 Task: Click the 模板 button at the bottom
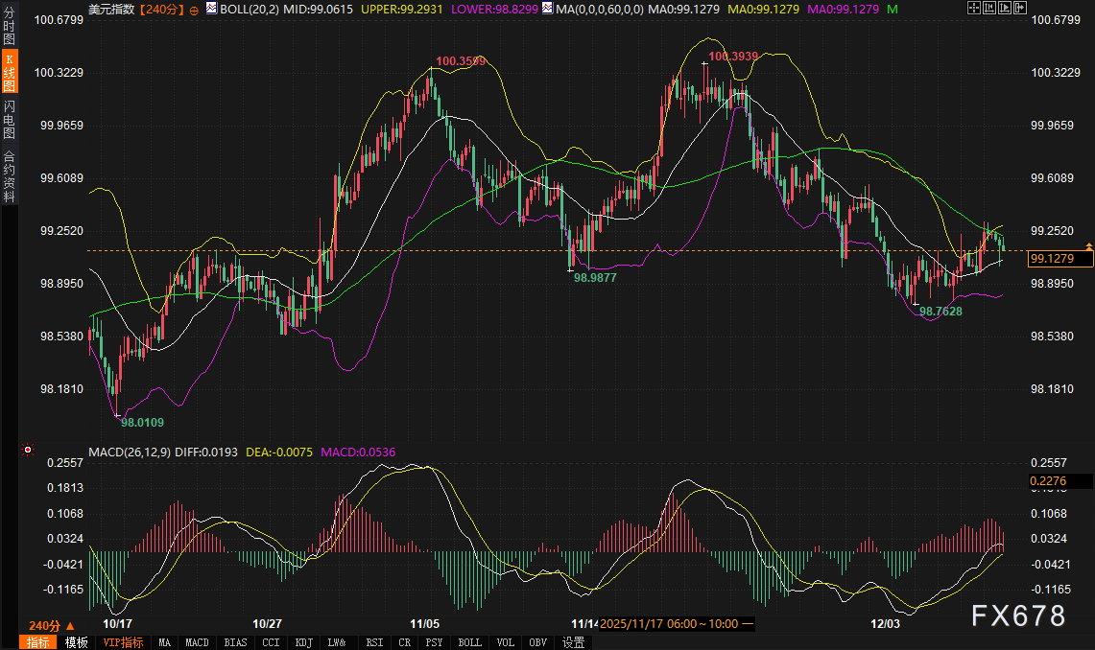pyautogui.click(x=76, y=642)
